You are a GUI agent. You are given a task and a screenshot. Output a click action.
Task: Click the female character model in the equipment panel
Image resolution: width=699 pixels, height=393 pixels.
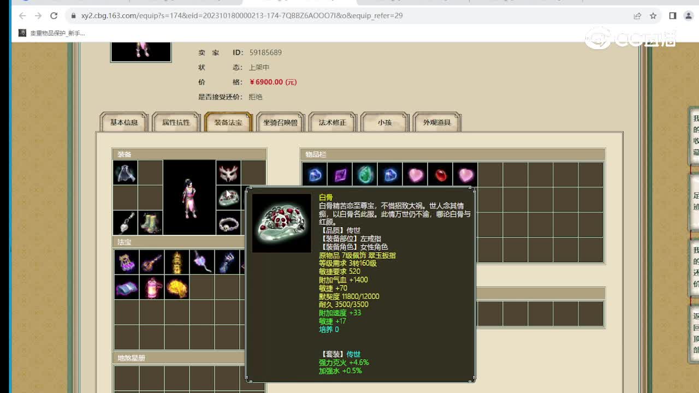pos(189,198)
